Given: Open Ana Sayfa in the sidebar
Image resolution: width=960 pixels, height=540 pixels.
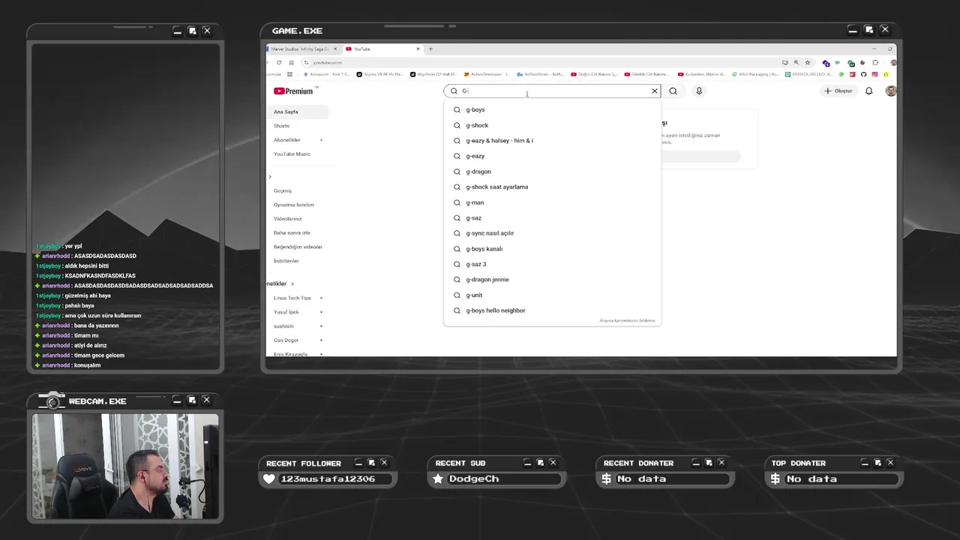Looking at the screenshot, I should pyautogui.click(x=300, y=112).
